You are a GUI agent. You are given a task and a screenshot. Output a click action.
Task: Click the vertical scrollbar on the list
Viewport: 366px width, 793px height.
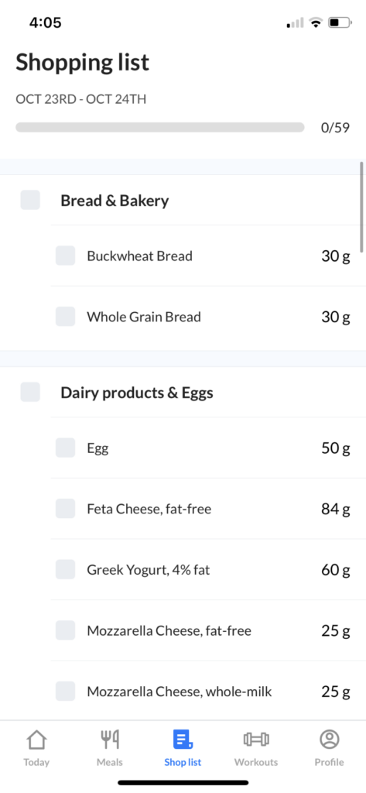tap(361, 207)
